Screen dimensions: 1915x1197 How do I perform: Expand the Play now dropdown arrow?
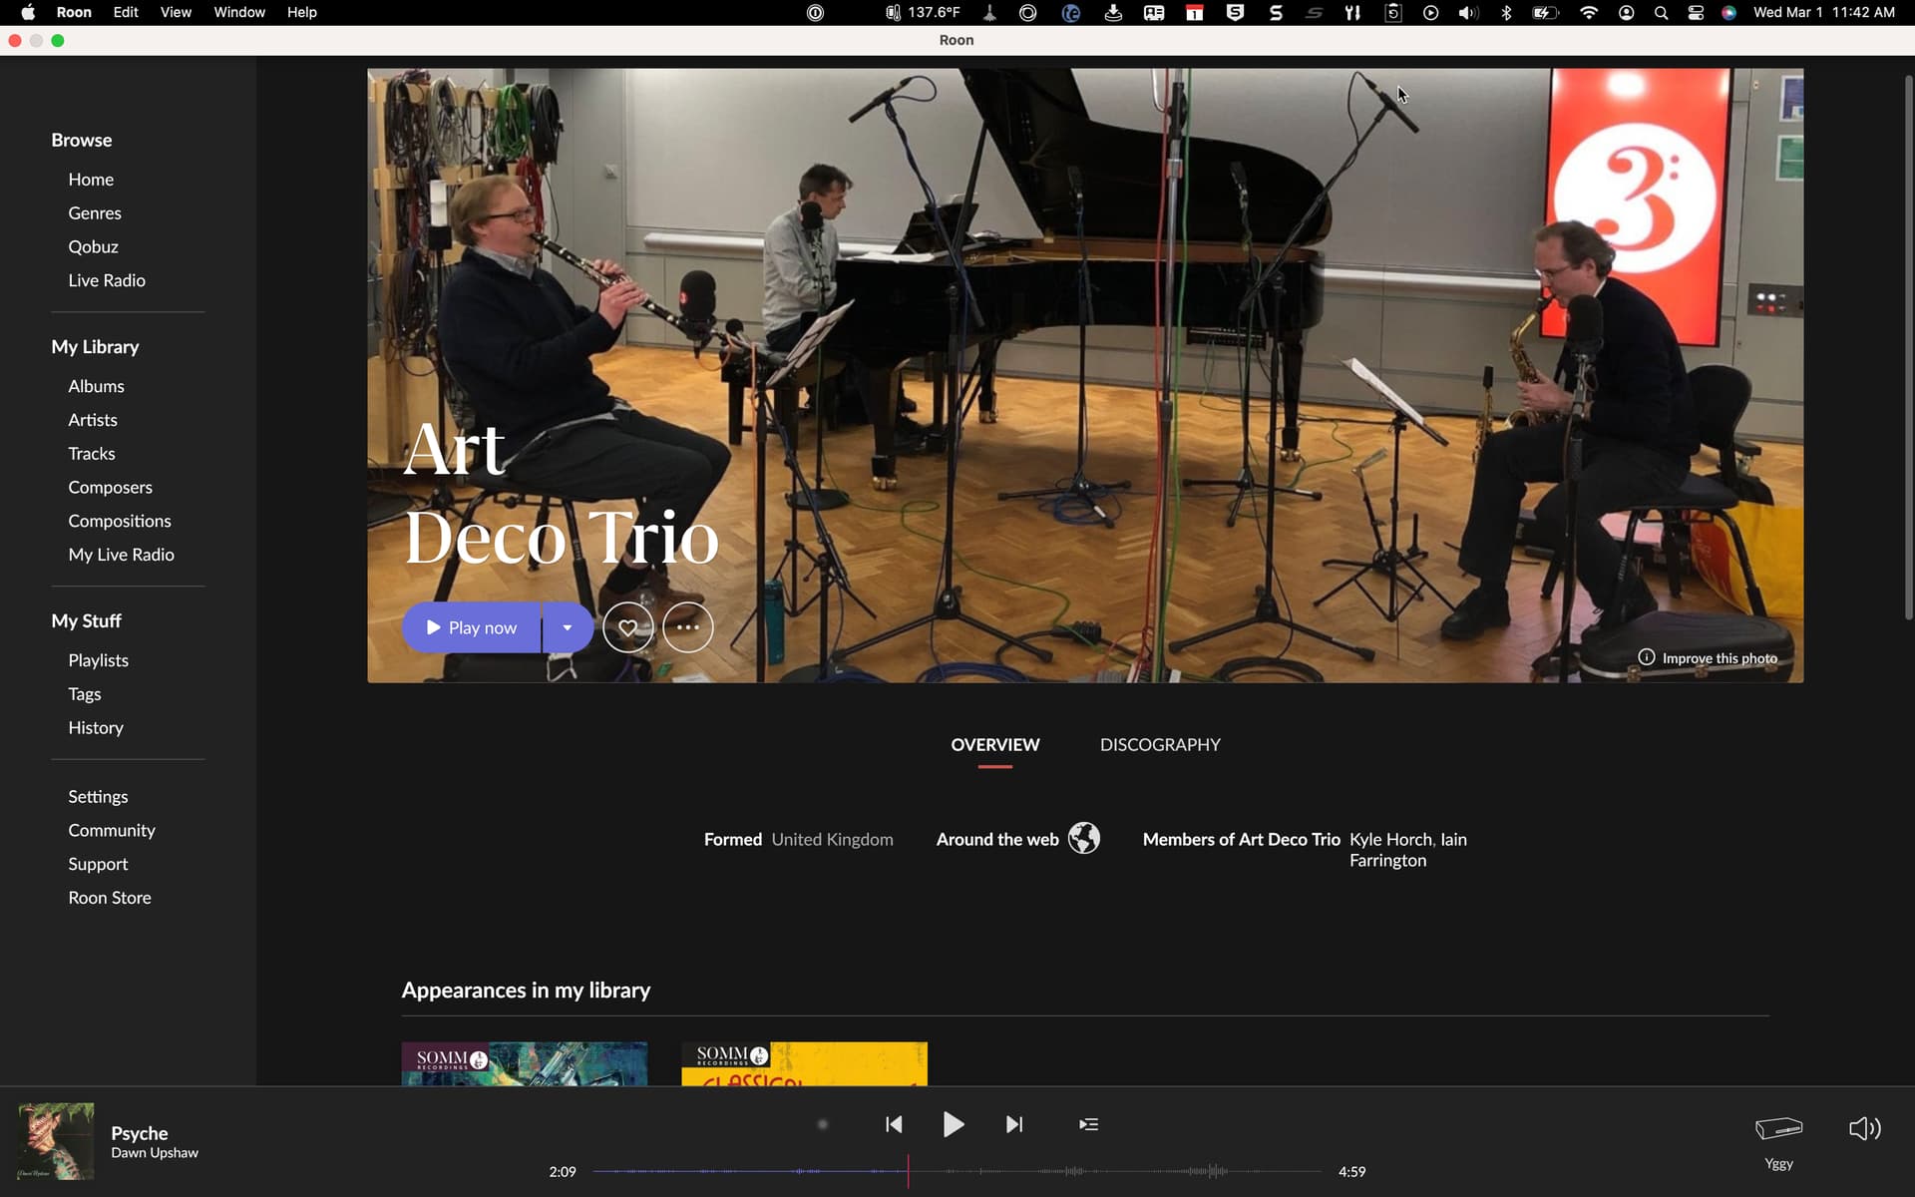click(x=567, y=627)
